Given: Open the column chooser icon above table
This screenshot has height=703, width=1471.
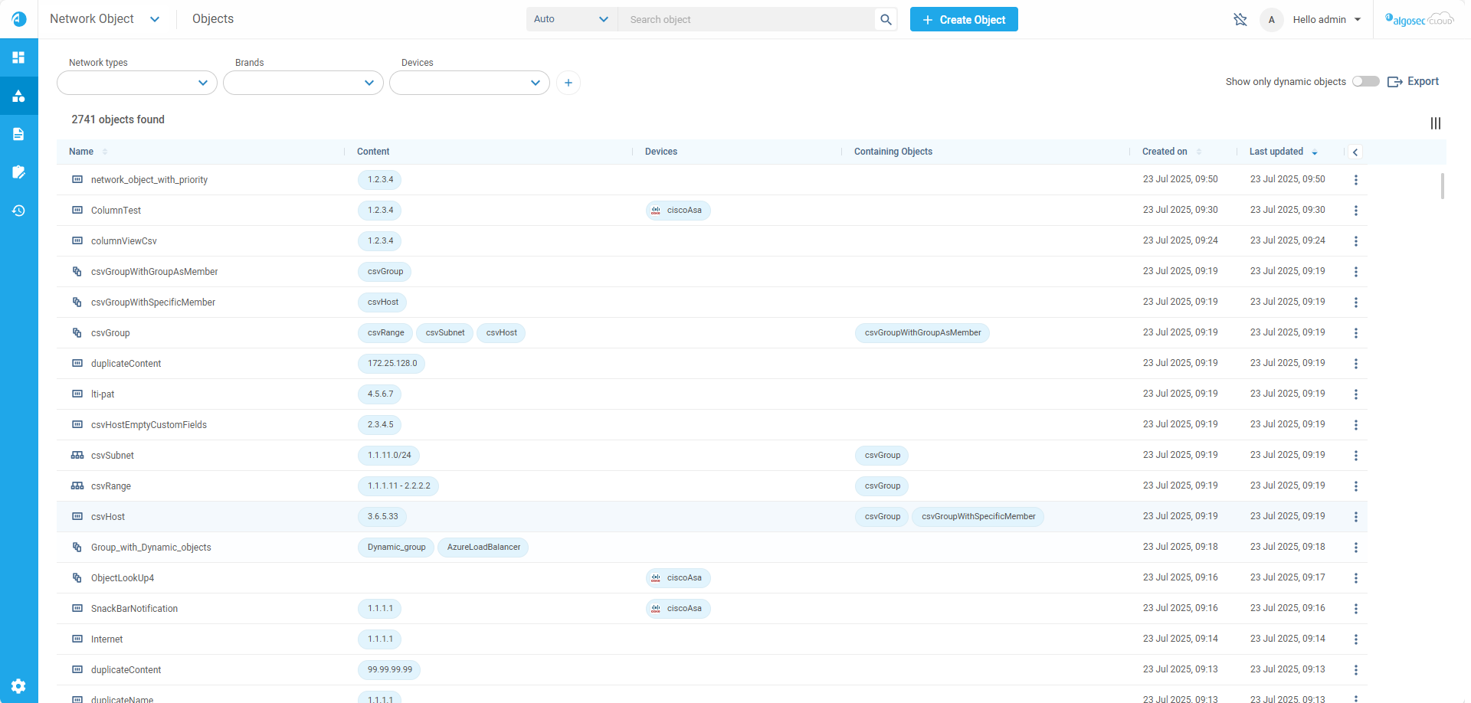Looking at the screenshot, I should (1435, 123).
